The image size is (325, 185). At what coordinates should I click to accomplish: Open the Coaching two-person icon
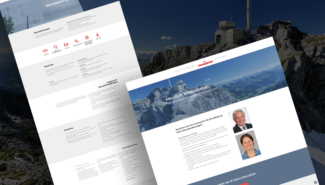point(66,44)
